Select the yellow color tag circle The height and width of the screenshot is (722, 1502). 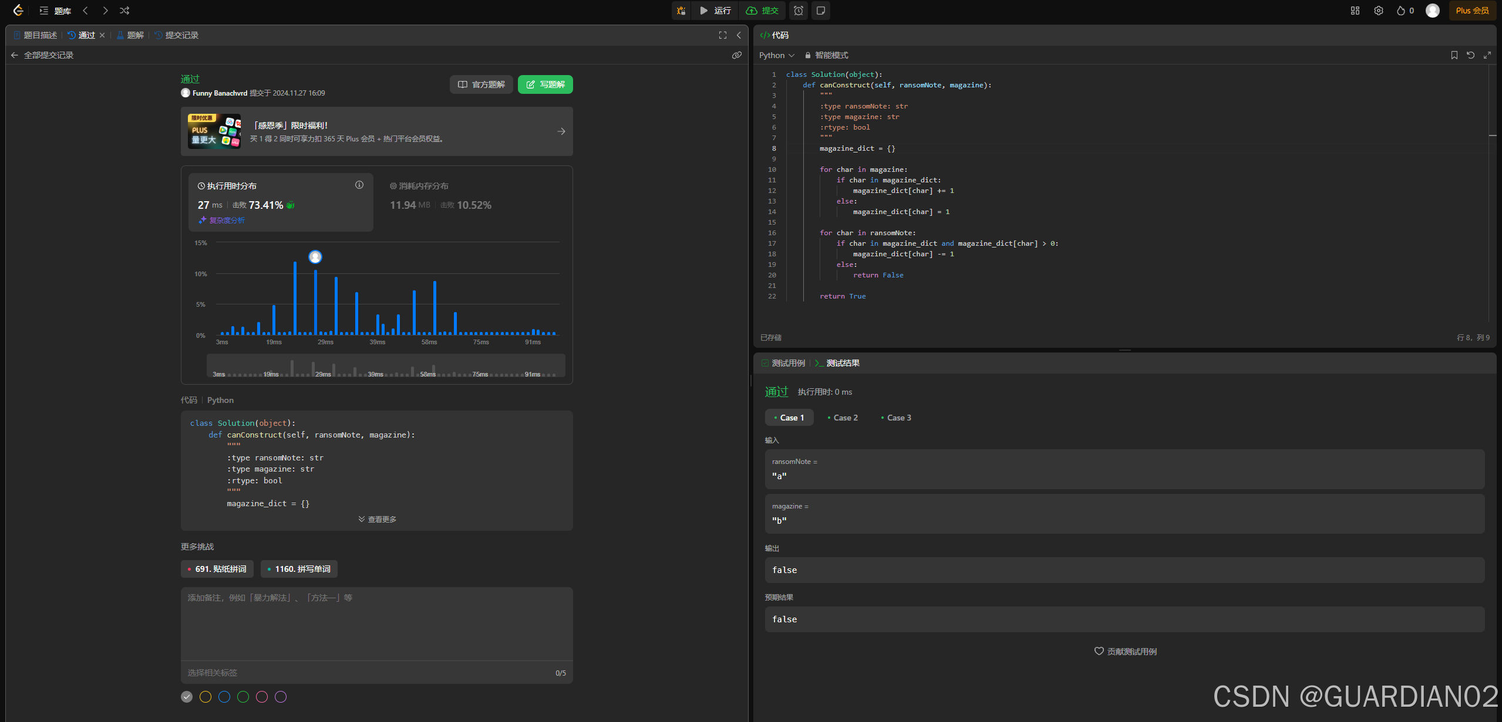click(206, 697)
